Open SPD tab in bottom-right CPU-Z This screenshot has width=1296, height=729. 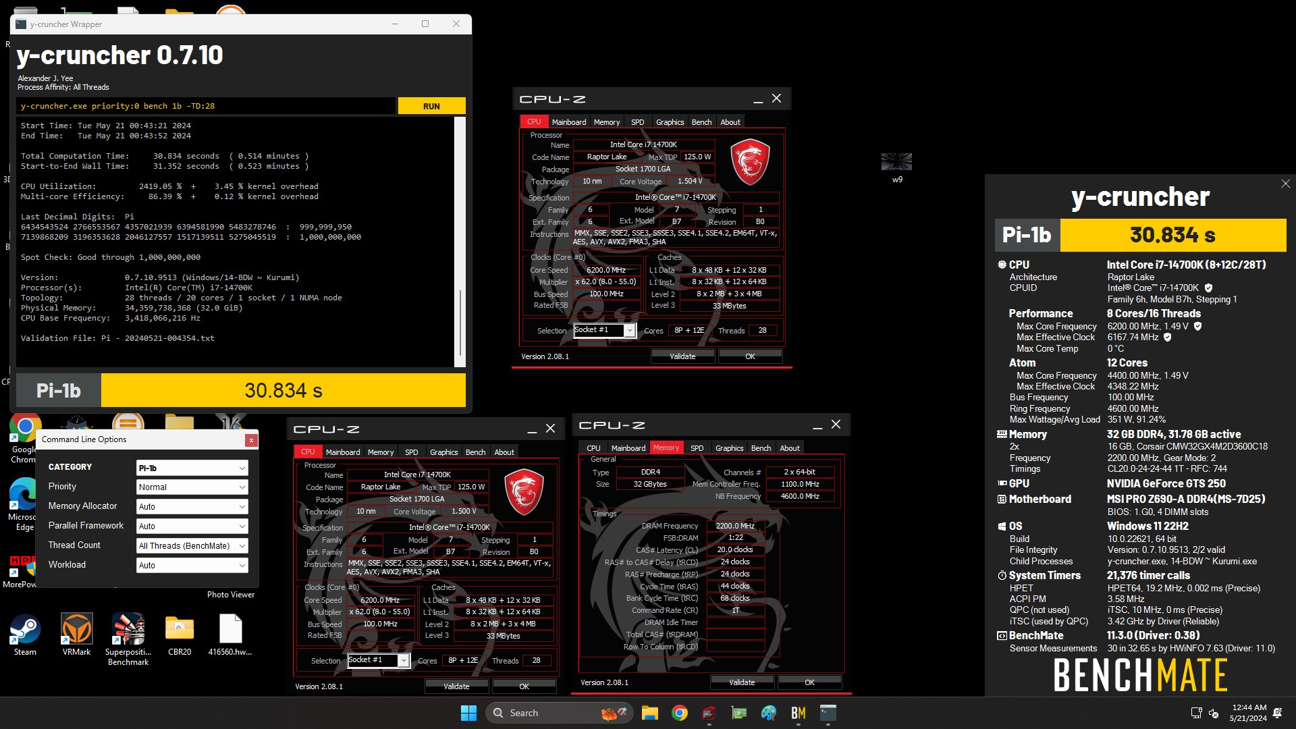point(697,448)
